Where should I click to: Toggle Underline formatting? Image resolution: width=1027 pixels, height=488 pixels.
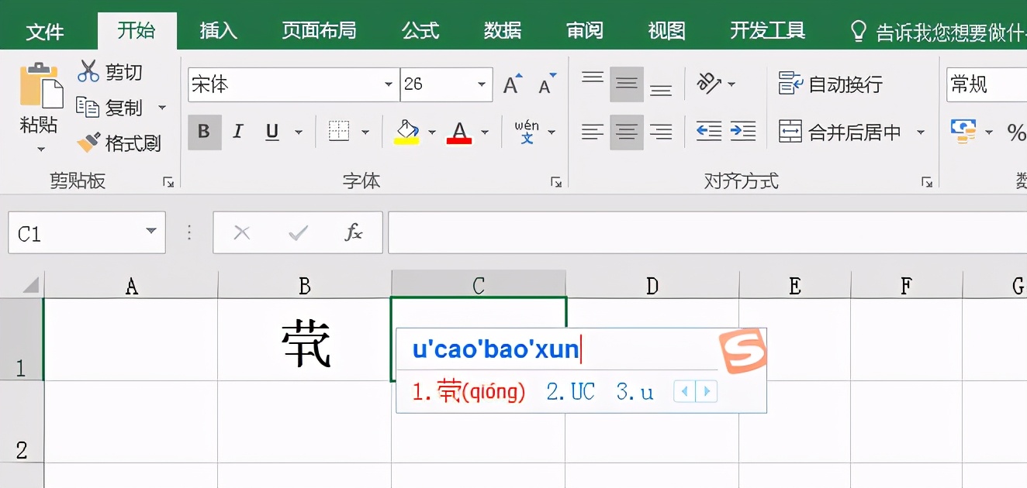point(272,132)
